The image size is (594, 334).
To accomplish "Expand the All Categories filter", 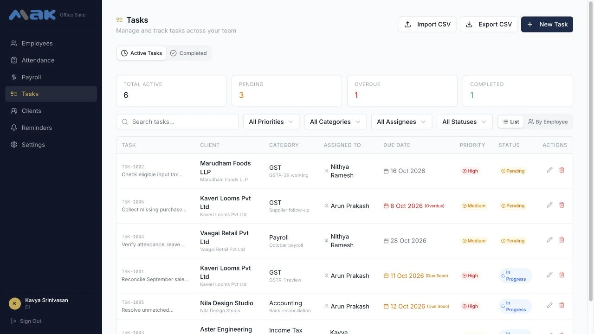I will coord(336,122).
